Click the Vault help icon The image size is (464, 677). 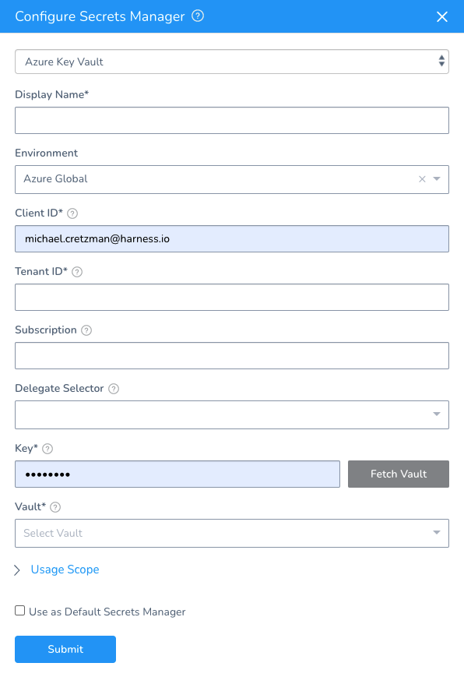[55, 507]
